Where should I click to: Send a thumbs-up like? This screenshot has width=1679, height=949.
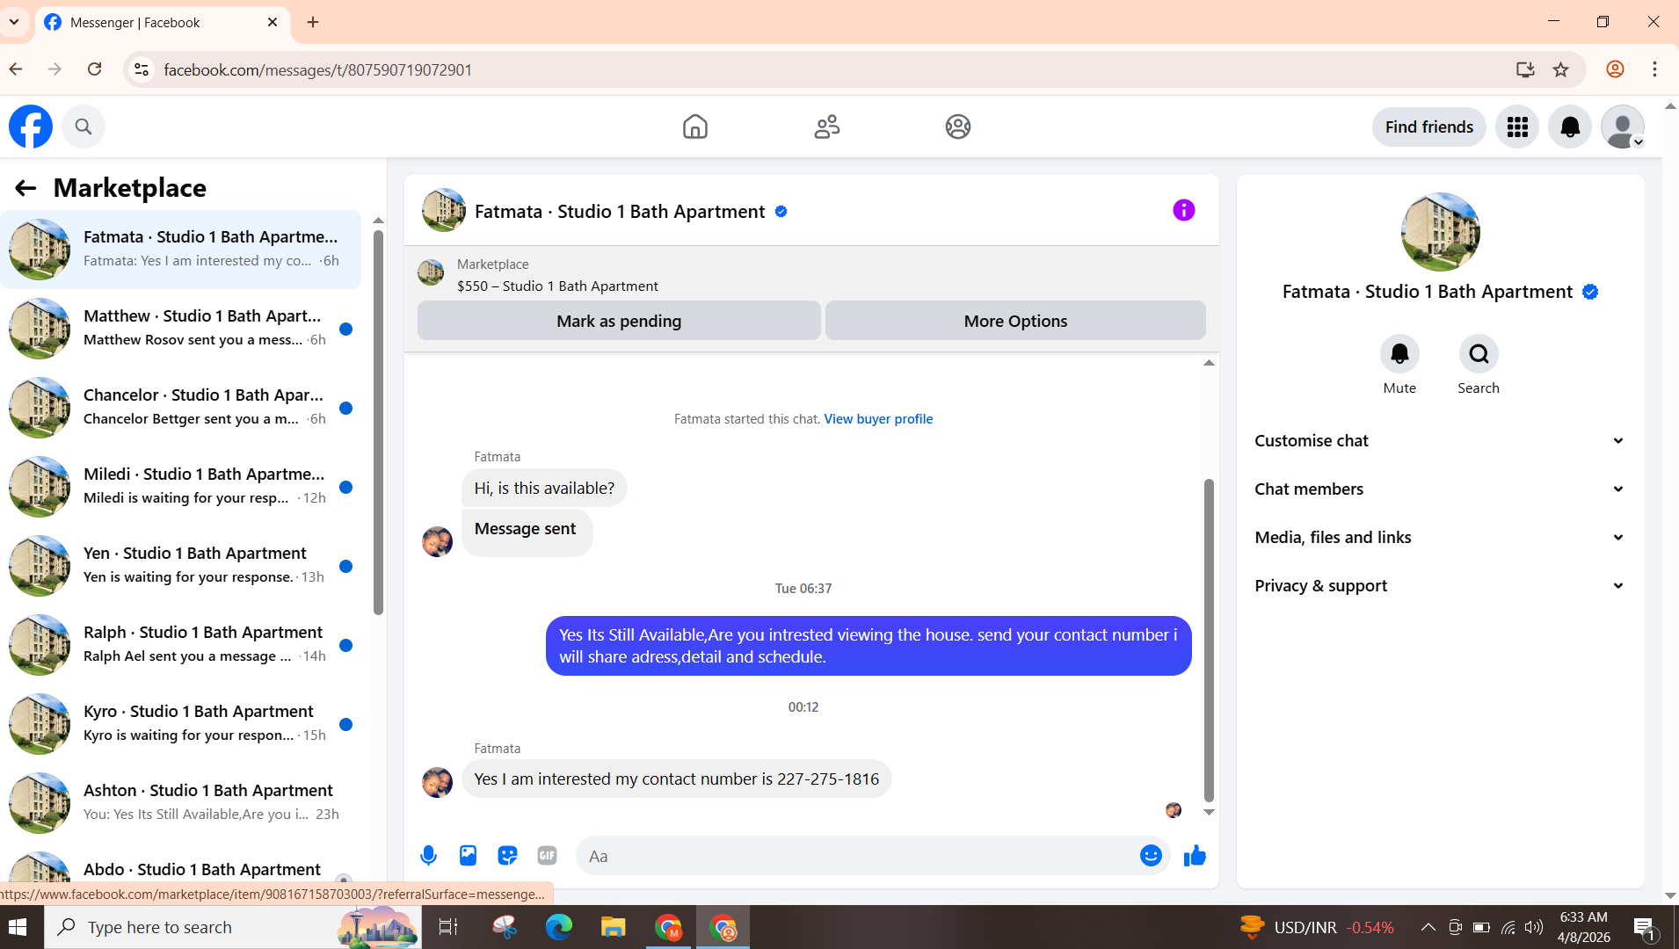click(1195, 855)
